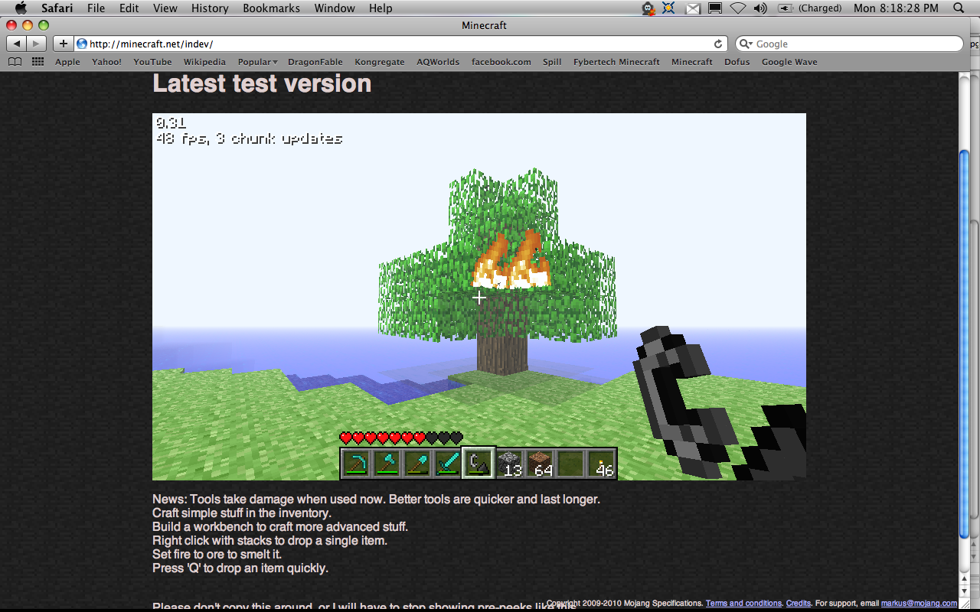Click the penguin character menu bar icon

[x=648, y=8]
